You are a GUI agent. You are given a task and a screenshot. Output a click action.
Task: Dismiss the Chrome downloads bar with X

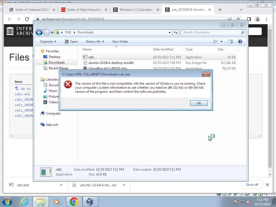click(267, 185)
